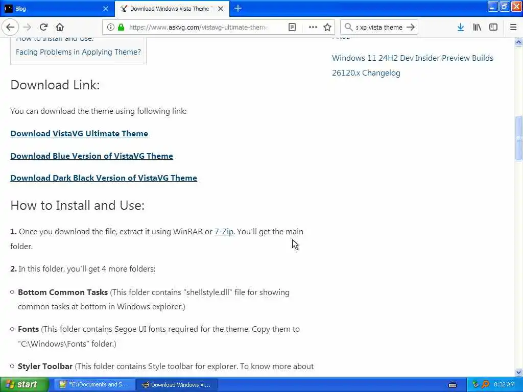Click the Fonts bold list item
523x392 pixels.
point(29,329)
